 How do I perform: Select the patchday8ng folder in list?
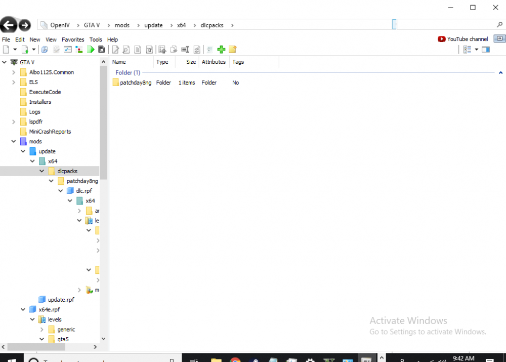[135, 83]
